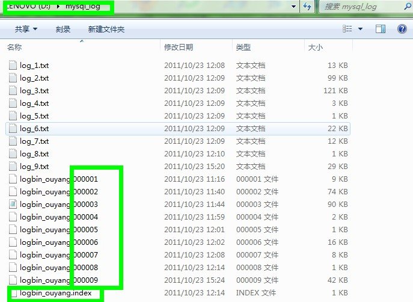The image size is (413, 302).
Task: Select file name log_2.txt
Action: pos(34,78)
